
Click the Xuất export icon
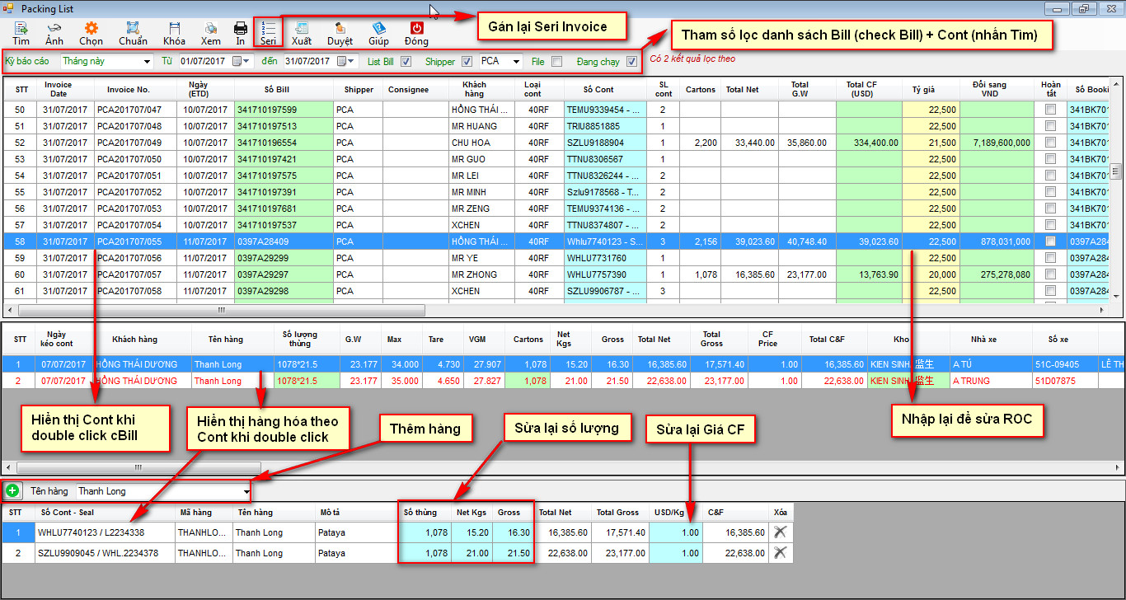[301, 33]
